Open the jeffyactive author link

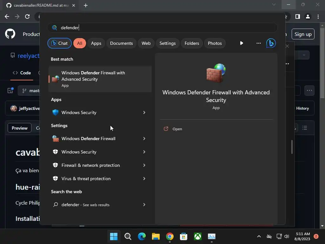click(29, 108)
